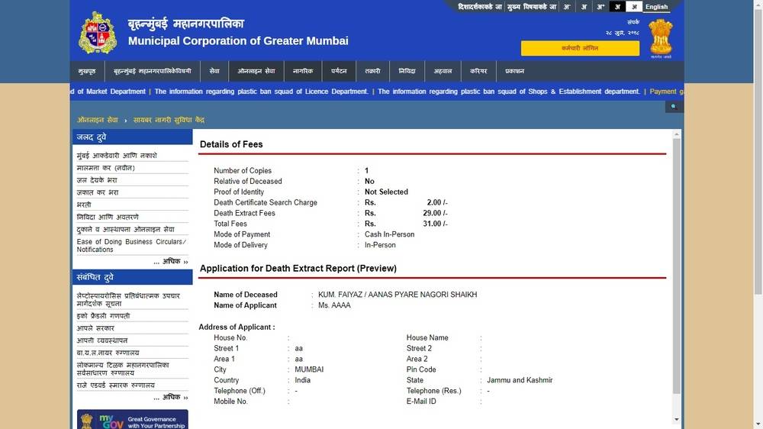Click the Indian national emblem icon
The height and width of the screenshot is (429, 763).
point(660,37)
